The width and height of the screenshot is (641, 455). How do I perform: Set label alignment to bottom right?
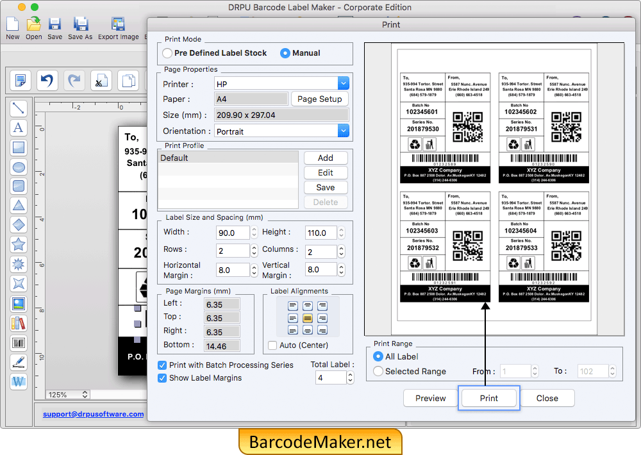coord(322,330)
